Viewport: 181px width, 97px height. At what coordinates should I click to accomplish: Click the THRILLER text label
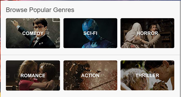click(147, 75)
